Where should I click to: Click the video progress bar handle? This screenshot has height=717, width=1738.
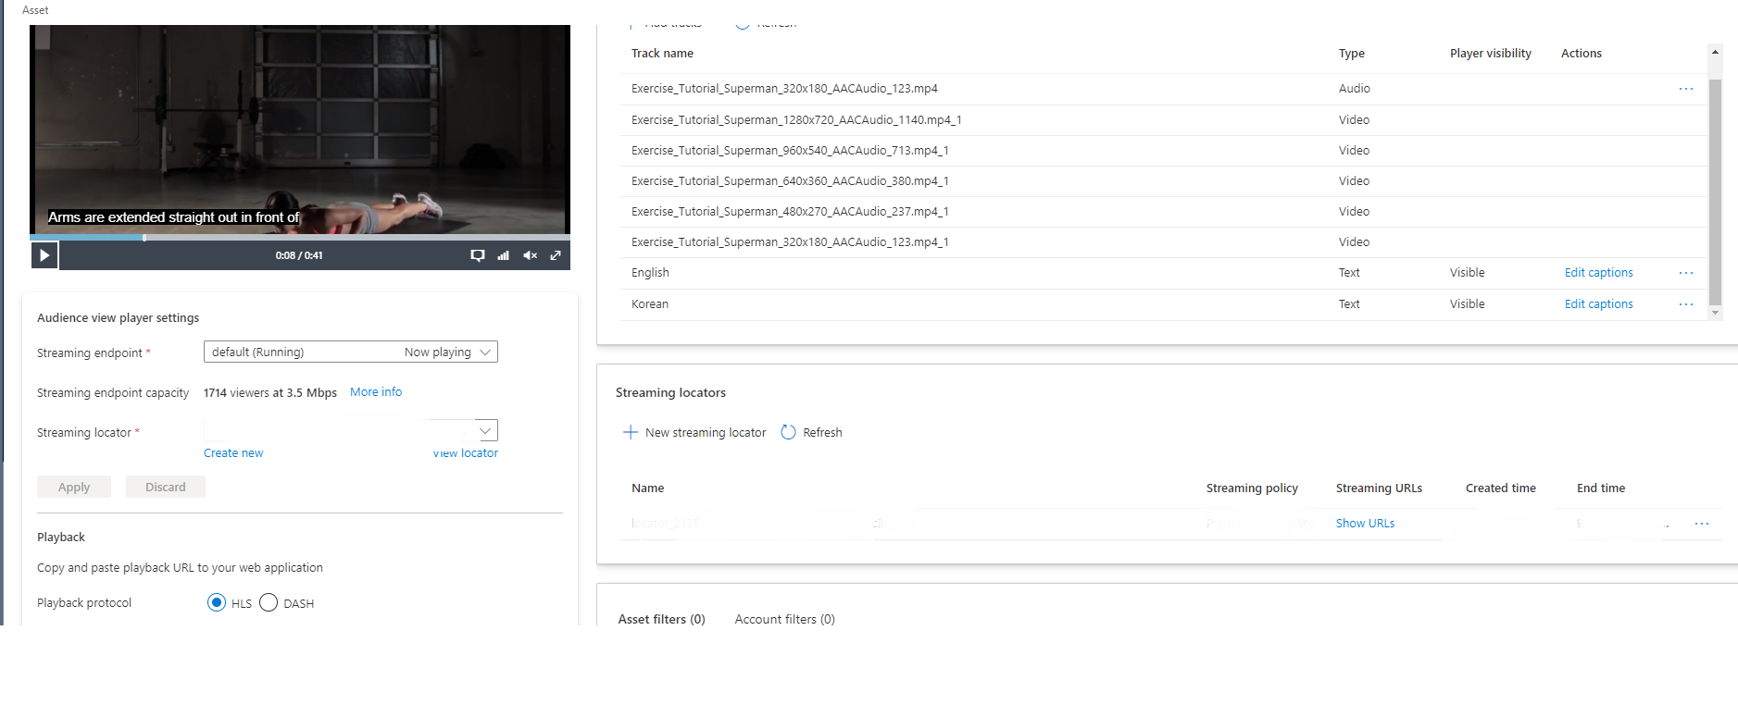coord(144,238)
